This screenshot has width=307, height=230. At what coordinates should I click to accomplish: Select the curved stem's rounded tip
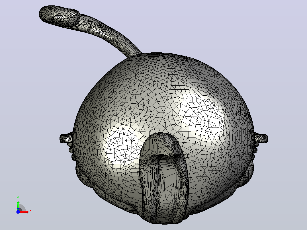pos(59,16)
